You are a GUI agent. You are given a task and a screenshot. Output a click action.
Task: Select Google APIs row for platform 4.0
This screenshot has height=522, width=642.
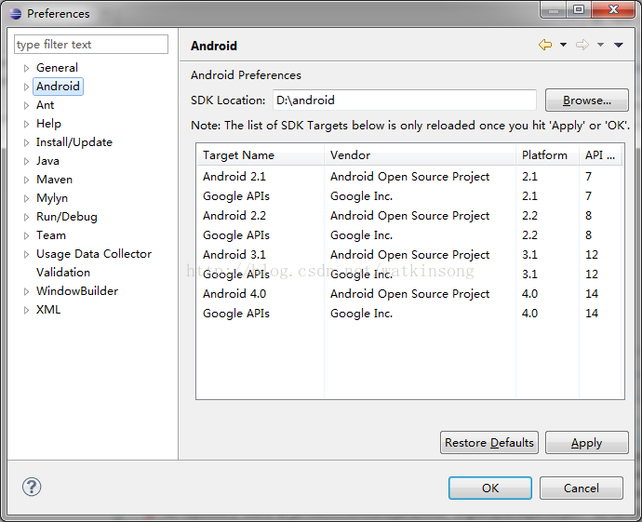[x=409, y=314]
